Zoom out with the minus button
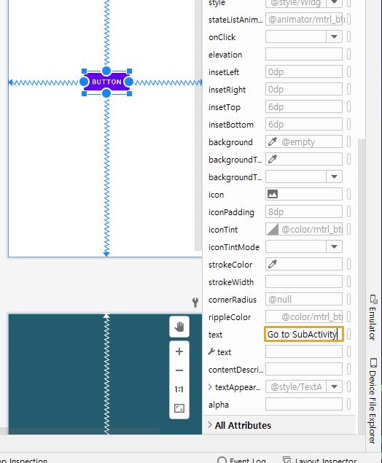 tap(179, 370)
